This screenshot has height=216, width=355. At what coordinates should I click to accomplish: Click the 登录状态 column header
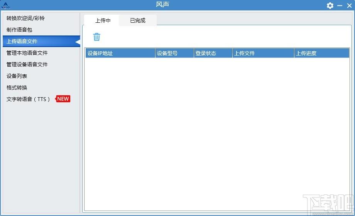click(x=213, y=53)
